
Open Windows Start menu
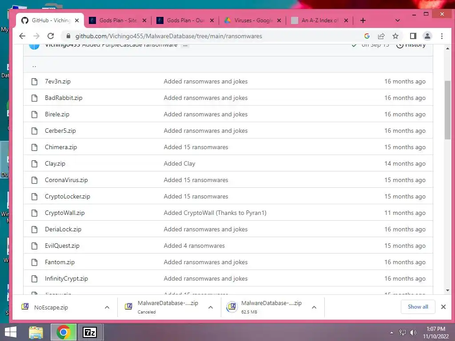pos(11,332)
